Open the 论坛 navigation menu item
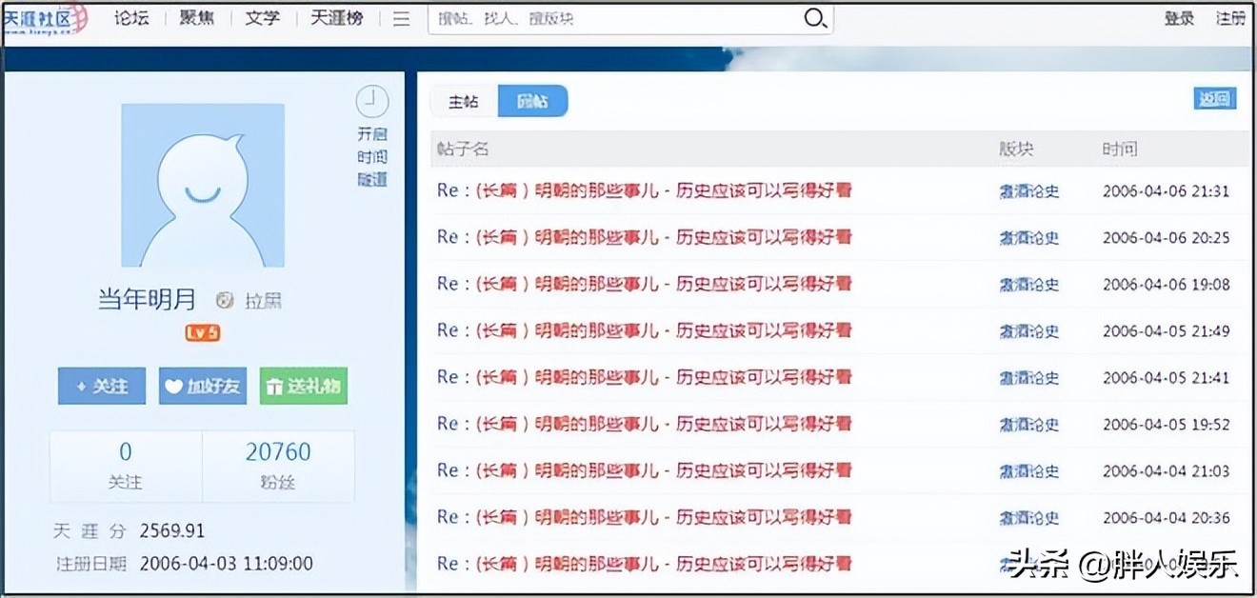 tap(131, 18)
